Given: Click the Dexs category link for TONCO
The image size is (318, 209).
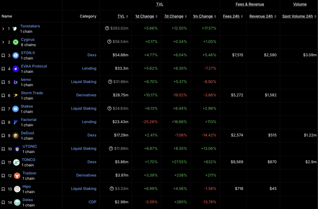Looking at the screenshot, I should click(x=92, y=162).
